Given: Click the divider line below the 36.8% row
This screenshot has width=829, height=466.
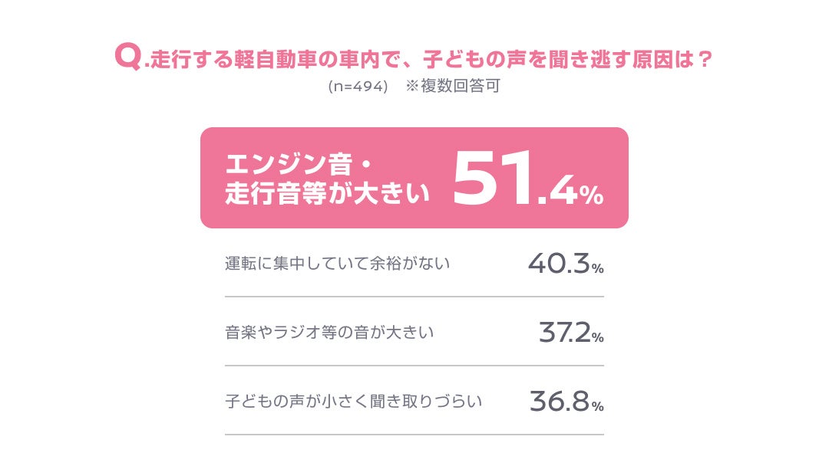Looking at the screenshot, I should (x=414, y=435).
